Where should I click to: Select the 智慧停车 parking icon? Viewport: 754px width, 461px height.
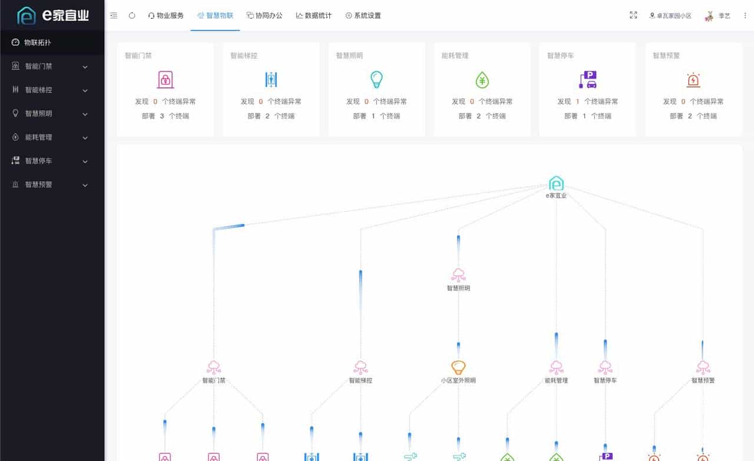click(x=587, y=78)
